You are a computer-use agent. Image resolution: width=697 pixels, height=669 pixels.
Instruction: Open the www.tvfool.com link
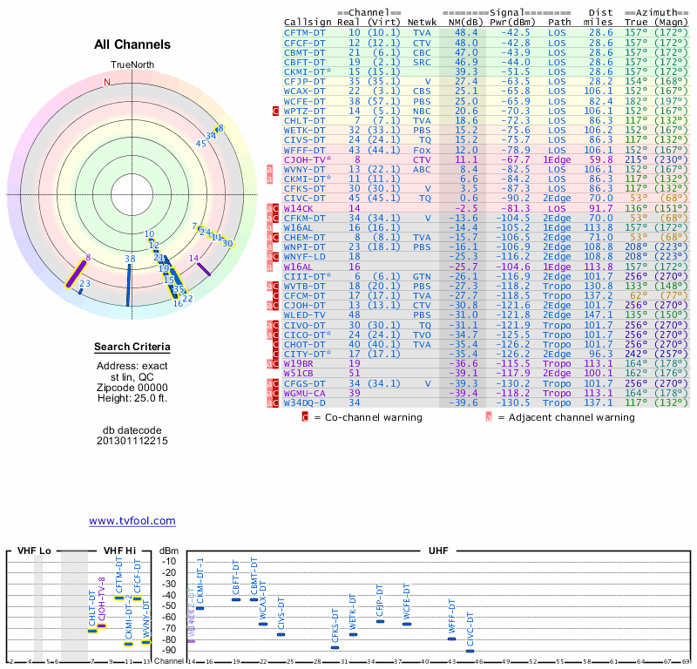[132, 521]
